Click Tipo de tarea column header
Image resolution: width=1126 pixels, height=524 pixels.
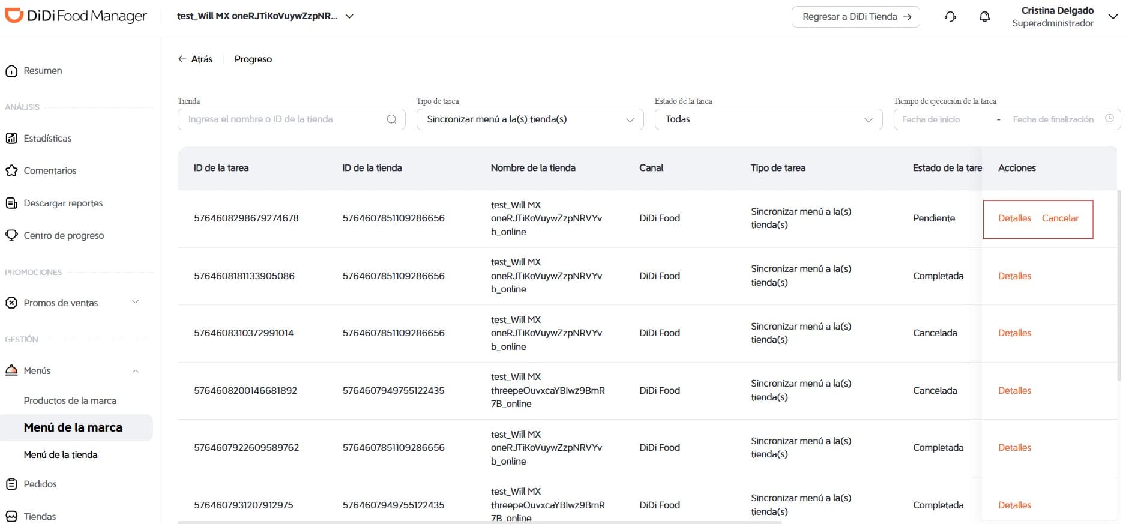coord(778,168)
